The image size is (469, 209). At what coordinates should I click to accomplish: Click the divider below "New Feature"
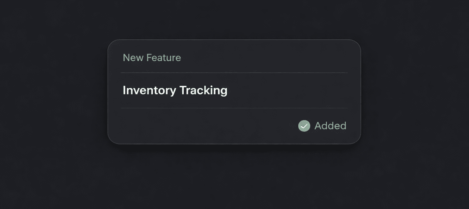[234, 73]
